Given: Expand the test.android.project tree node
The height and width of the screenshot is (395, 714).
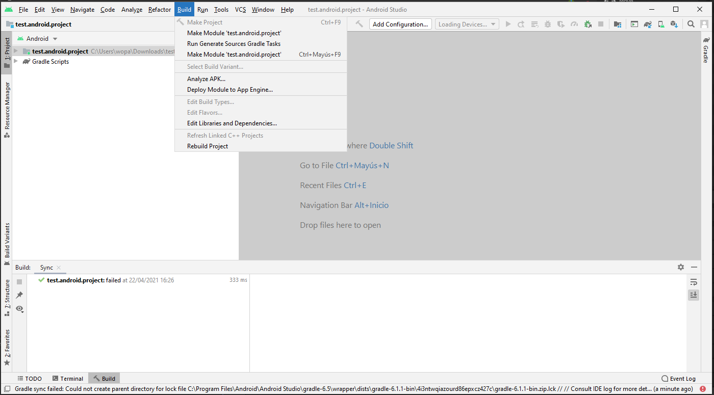Looking at the screenshot, I should pyautogui.click(x=16, y=51).
